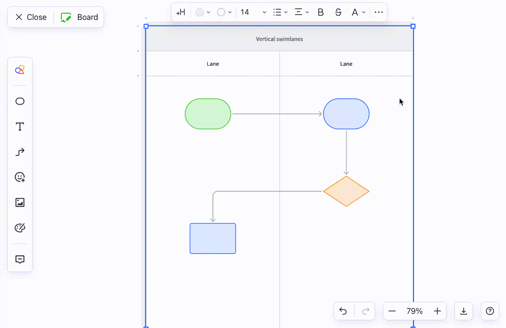This screenshot has width=506, height=328.
Task: Toggle strikethrough formatting
Action: 338,12
